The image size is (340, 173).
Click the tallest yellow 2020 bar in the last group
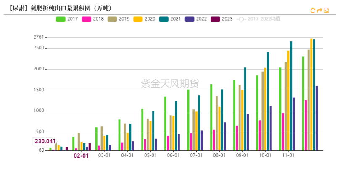click(311, 94)
